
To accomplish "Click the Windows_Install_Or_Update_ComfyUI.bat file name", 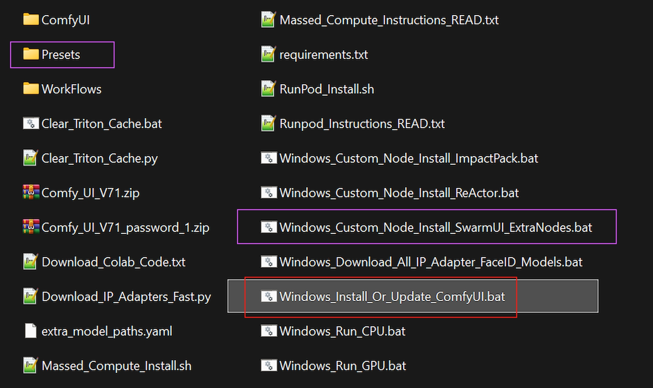I will pos(392,297).
